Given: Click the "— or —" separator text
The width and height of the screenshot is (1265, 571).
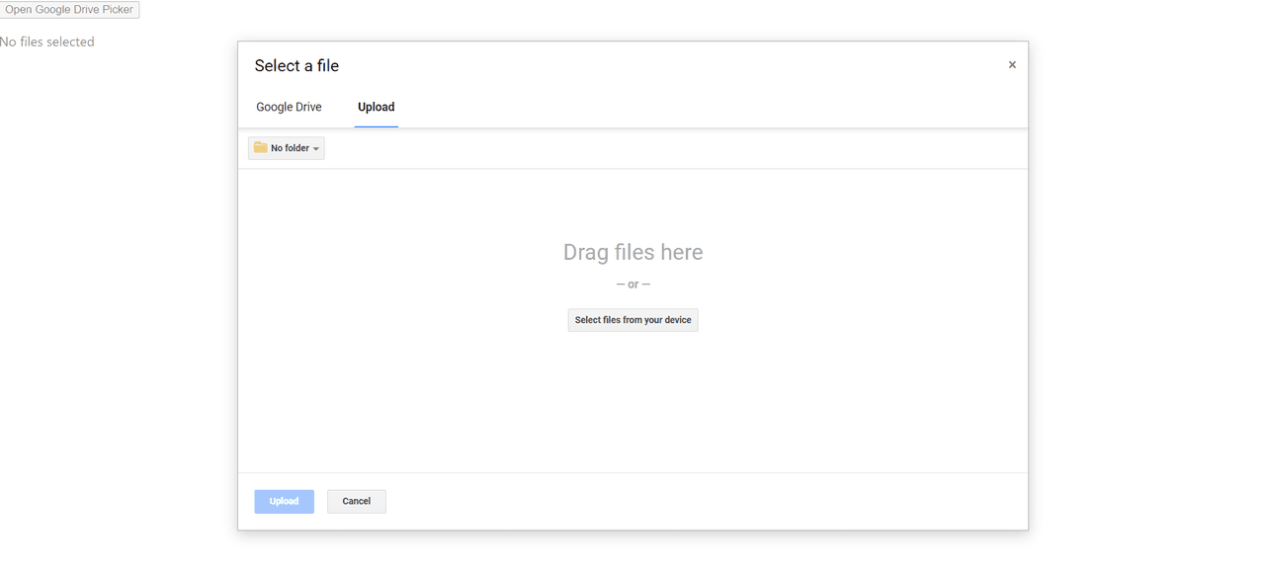Looking at the screenshot, I should tap(632, 285).
